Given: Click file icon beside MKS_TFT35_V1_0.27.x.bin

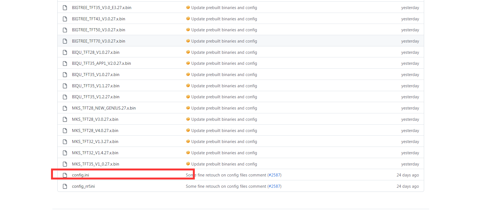Looking at the screenshot, I should click(x=65, y=164).
